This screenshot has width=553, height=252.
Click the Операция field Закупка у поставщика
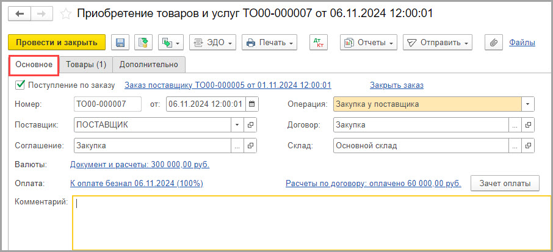pos(427,104)
